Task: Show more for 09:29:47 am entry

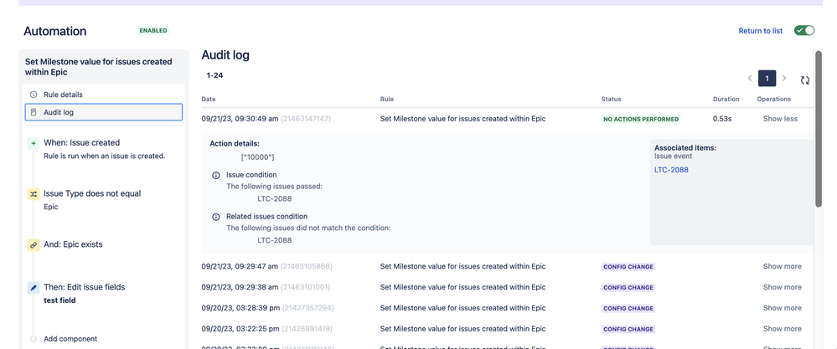Action: 782,266
